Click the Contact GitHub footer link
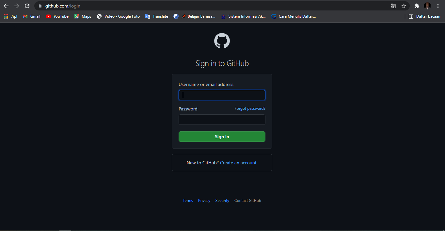The height and width of the screenshot is (231, 445). [248, 201]
